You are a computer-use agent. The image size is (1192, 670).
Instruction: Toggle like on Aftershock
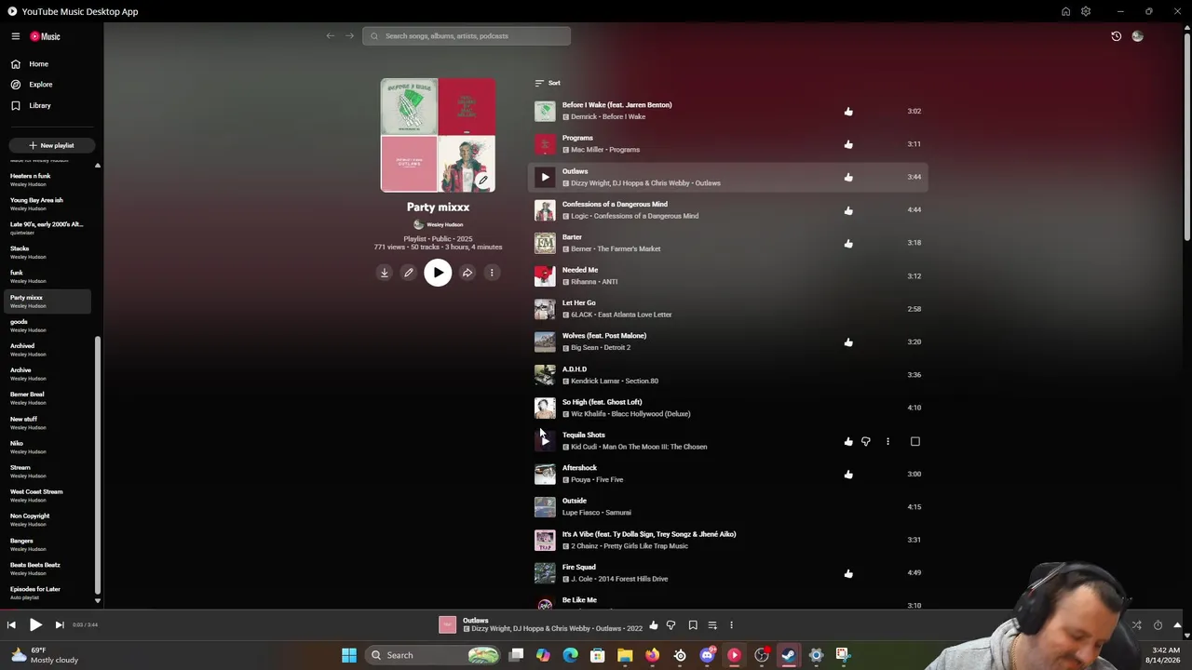click(x=848, y=474)
